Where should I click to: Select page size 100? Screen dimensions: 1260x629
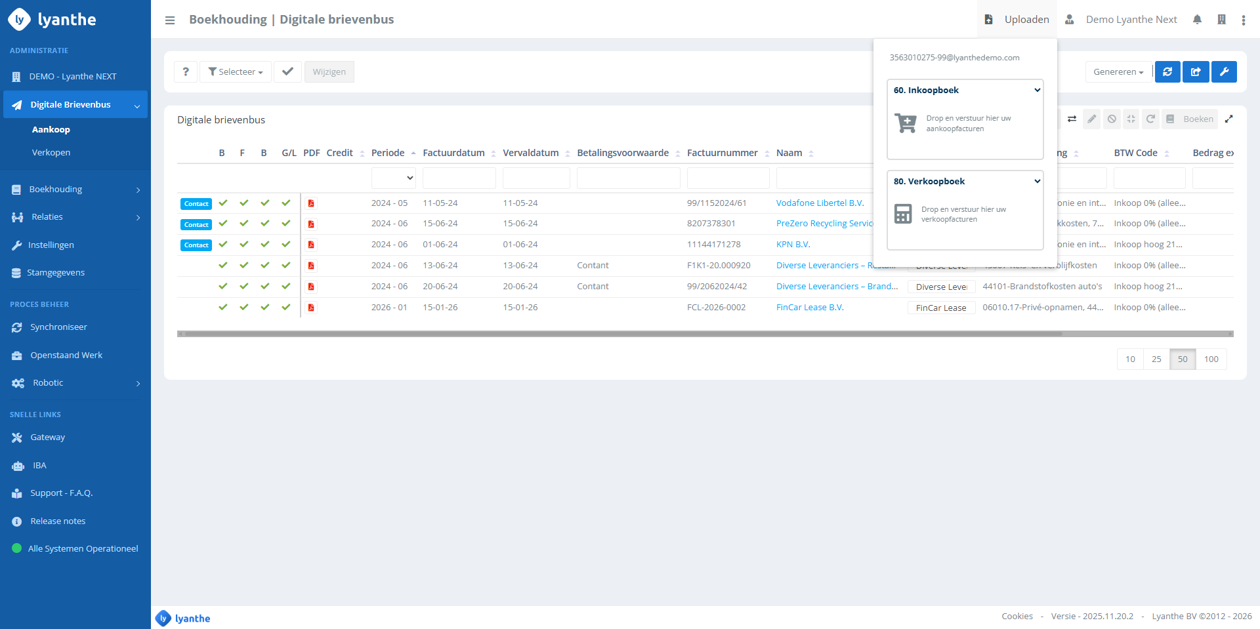pos(1211,359)
